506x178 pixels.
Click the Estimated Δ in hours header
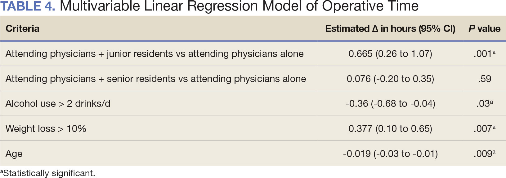pos(390,29)
